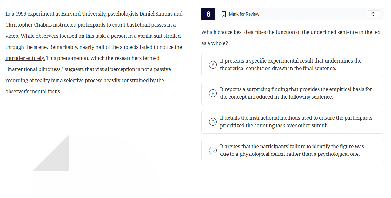The height and width of the screenshot is (198, 391).
Task: Click the bookmark icon beside Mark for Review
Action: point(224,14)
